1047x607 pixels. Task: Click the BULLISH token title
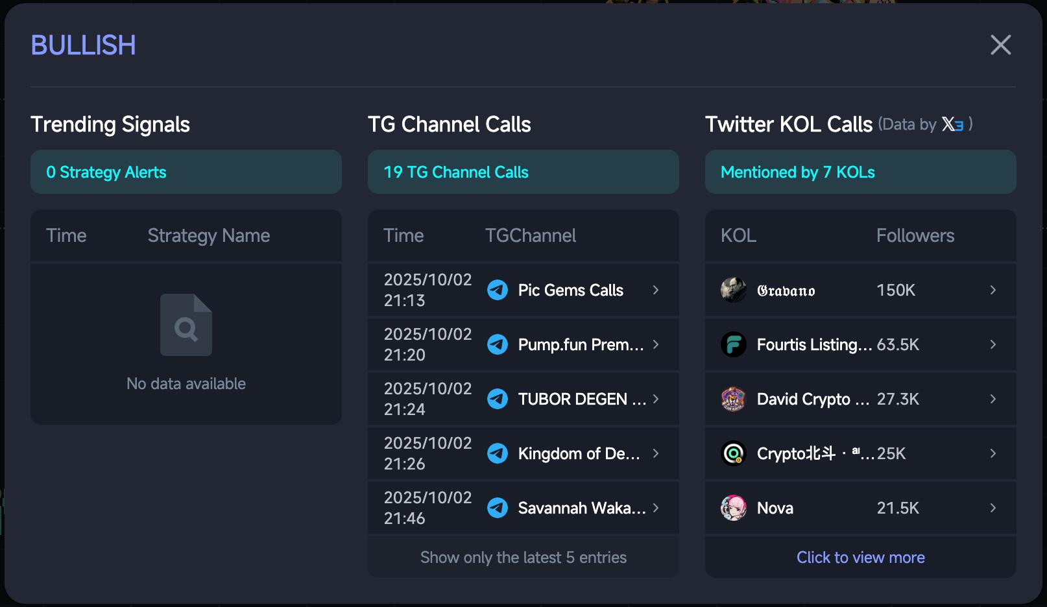point(84,45)
